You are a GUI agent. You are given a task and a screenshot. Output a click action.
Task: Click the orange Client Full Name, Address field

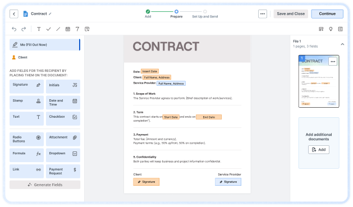pos(157,77)
